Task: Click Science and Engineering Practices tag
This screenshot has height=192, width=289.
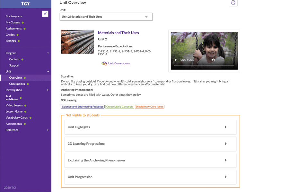Action: pos(83,107)
